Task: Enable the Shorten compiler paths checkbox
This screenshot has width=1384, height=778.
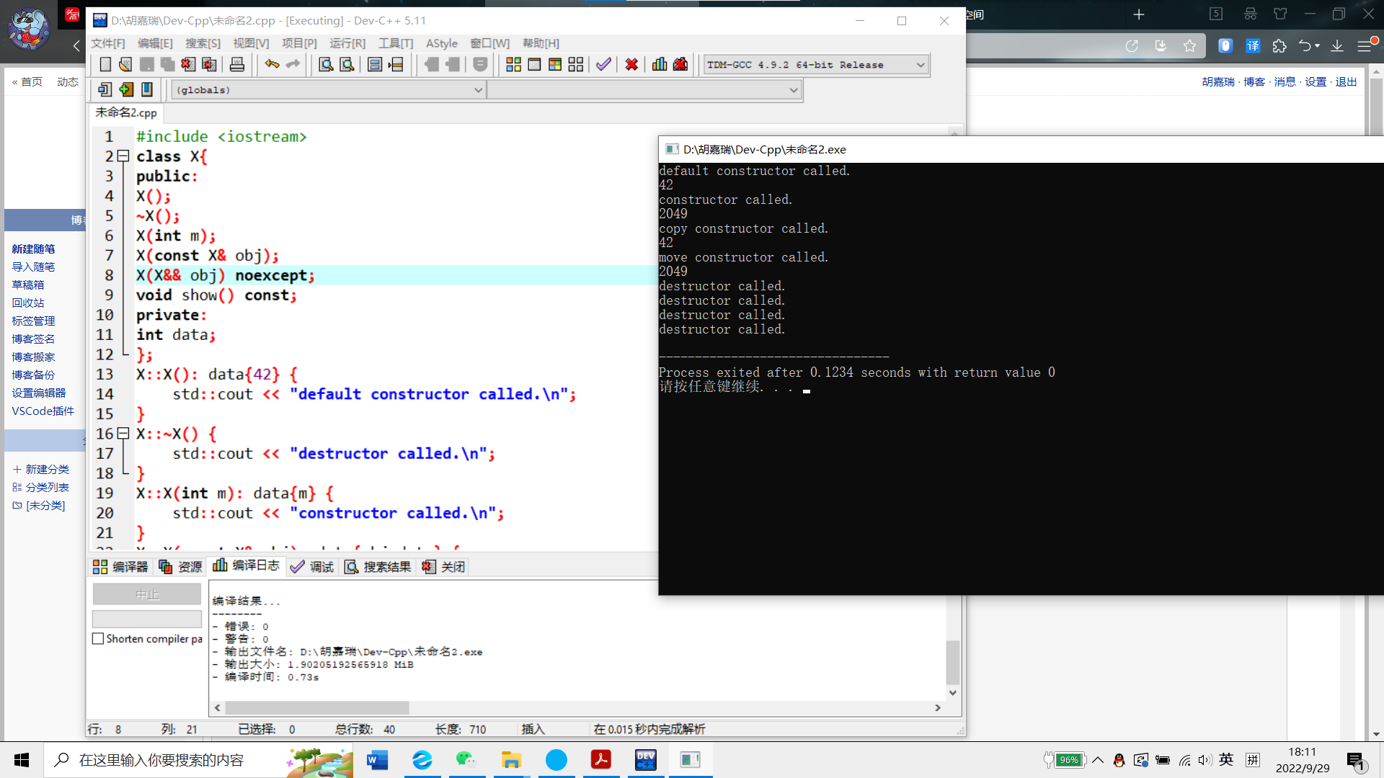Action: point(98,639)
